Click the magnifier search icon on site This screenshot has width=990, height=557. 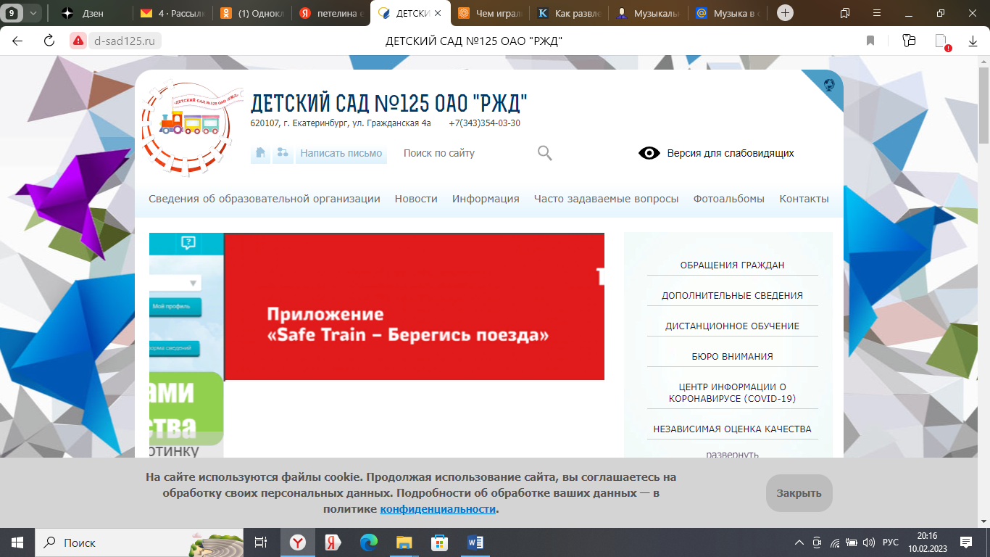545,153
